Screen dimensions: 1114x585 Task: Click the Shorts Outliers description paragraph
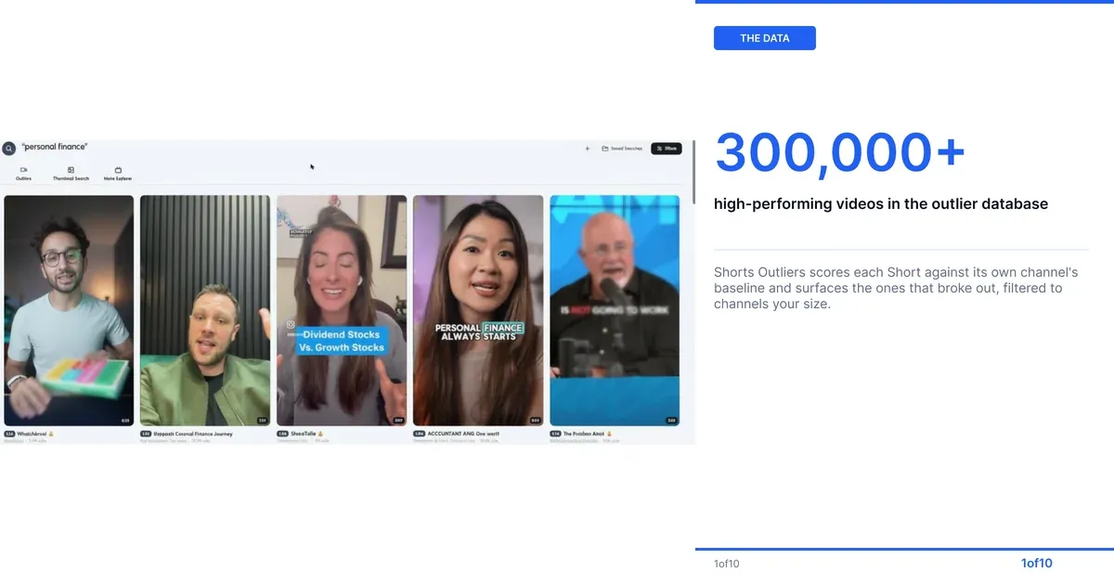click(x=897, y=288)
